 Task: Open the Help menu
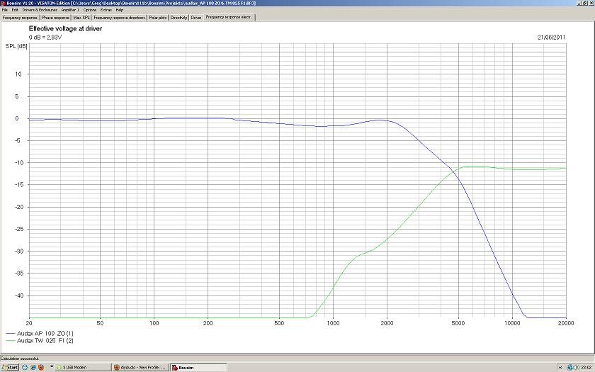(120, 10)
